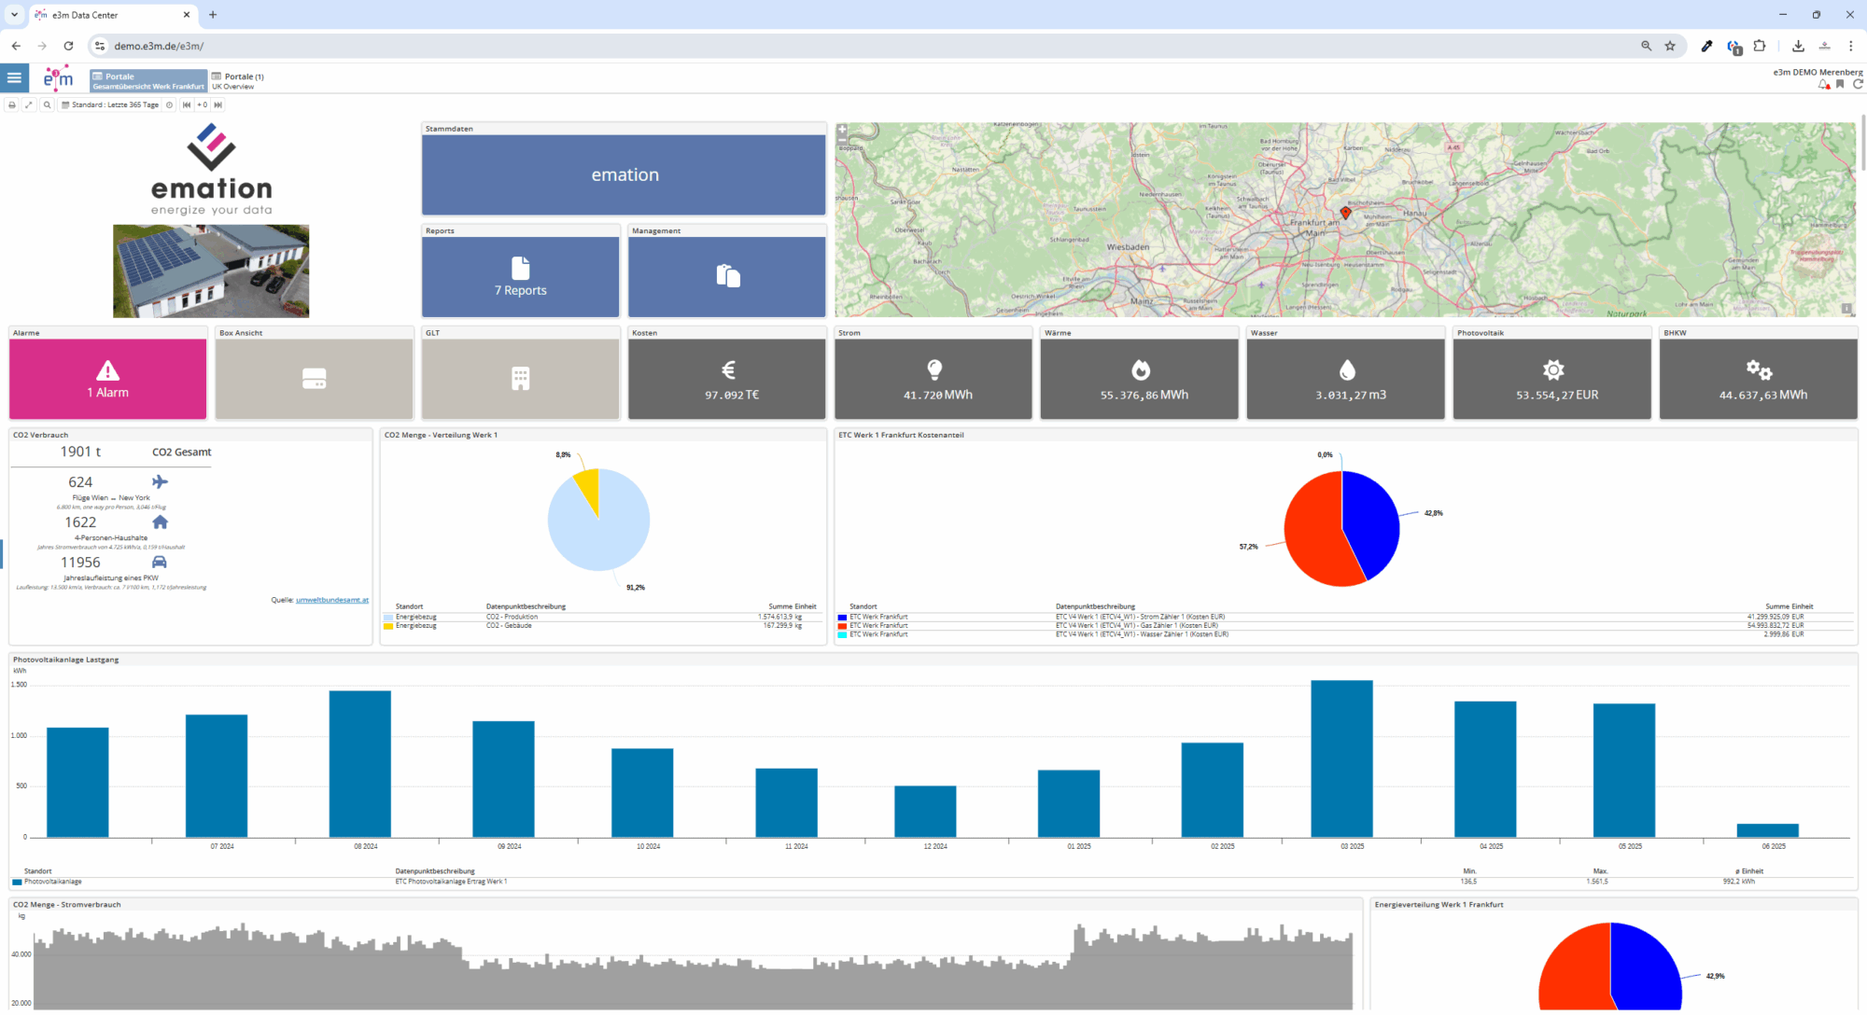Click the bookmark icon in the header
1867x1015 pixels.
[x=1841, y=84]
